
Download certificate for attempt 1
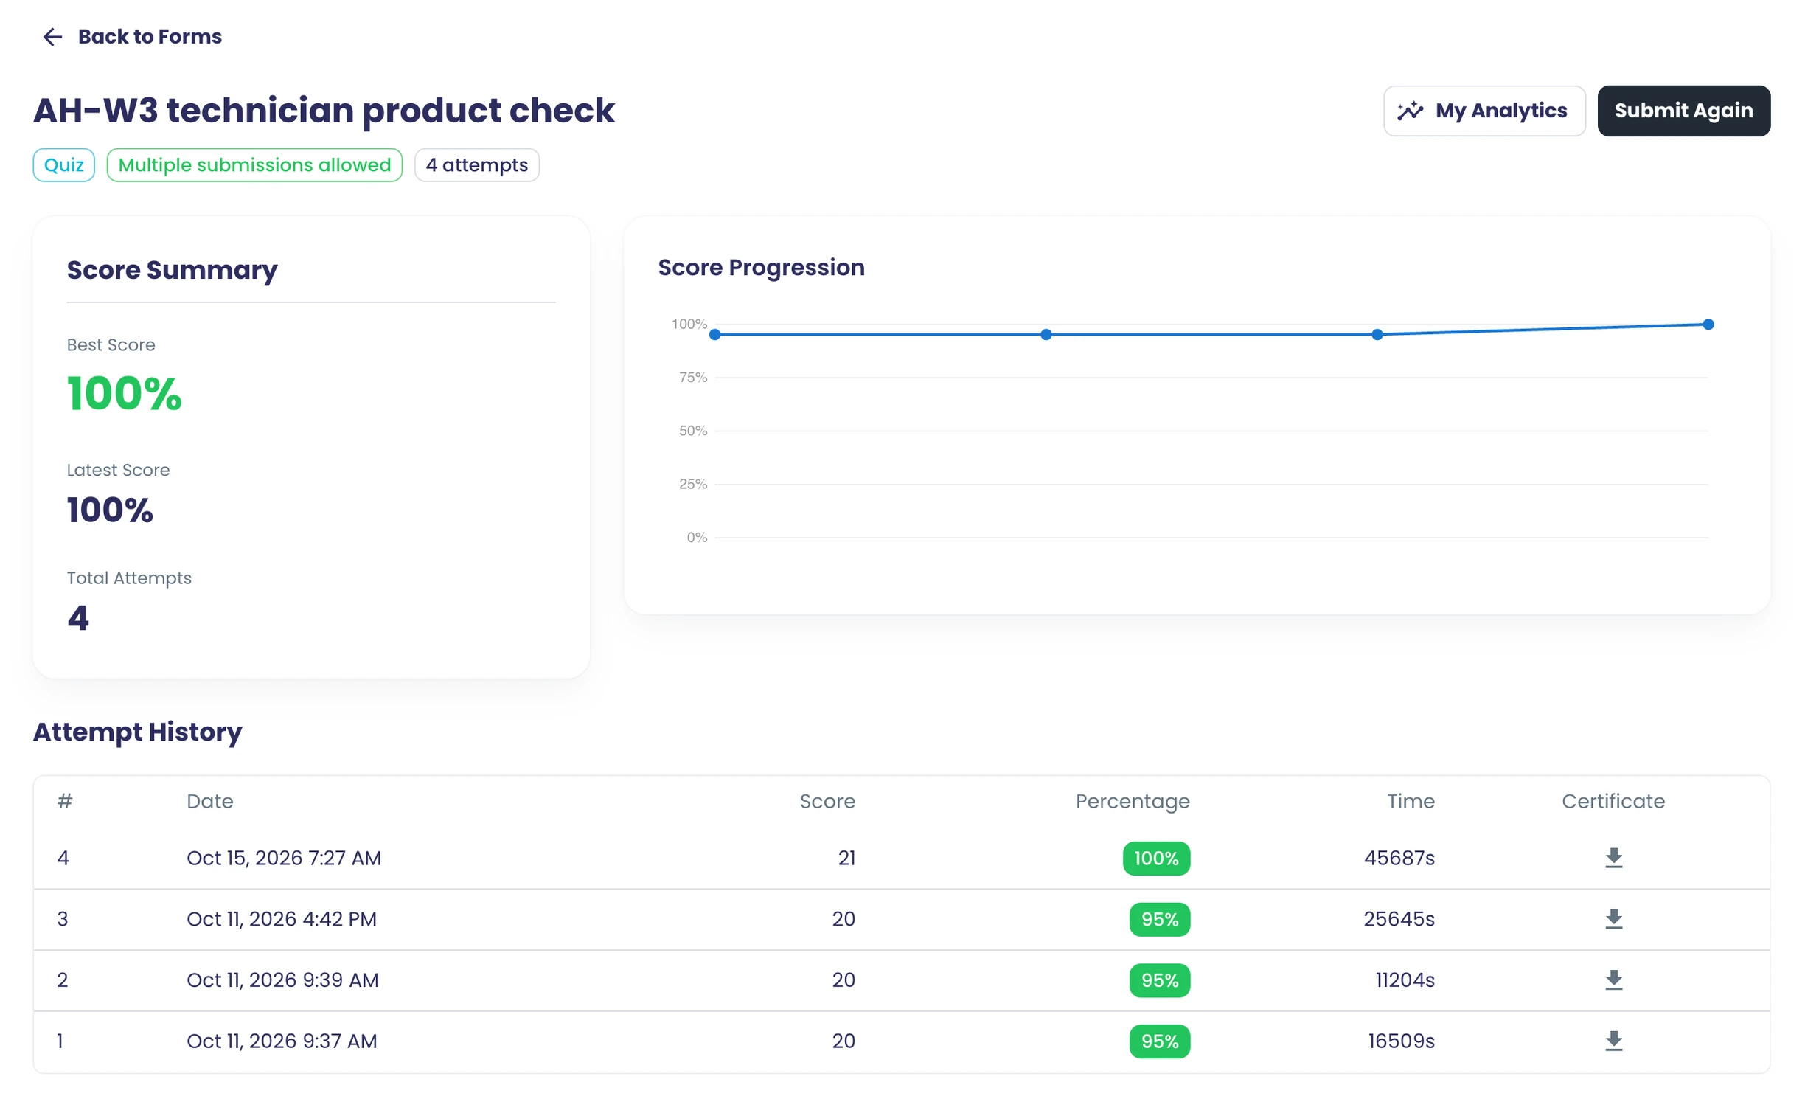(1613, 1041)
